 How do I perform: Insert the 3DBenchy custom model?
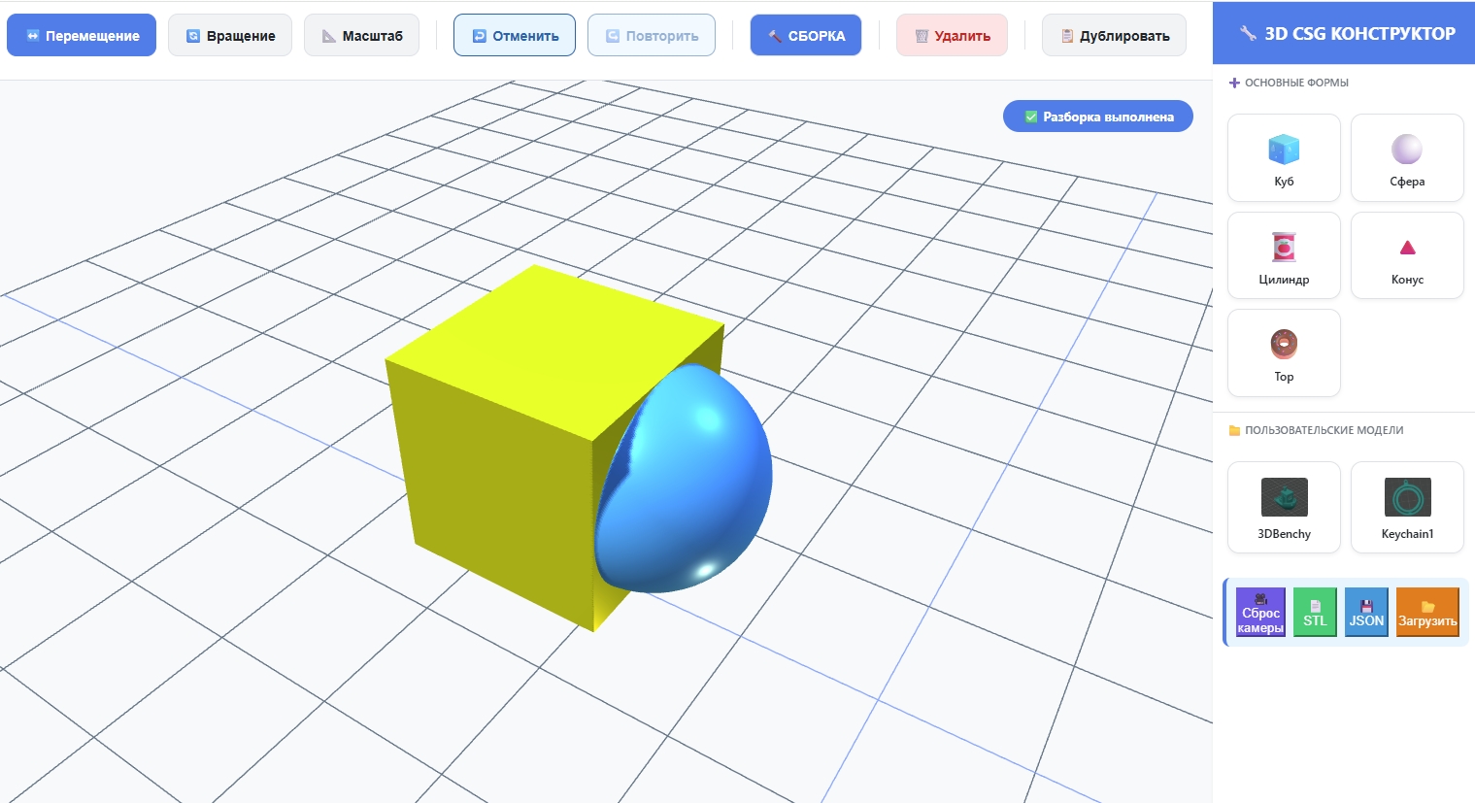[x=1284, y=508]
